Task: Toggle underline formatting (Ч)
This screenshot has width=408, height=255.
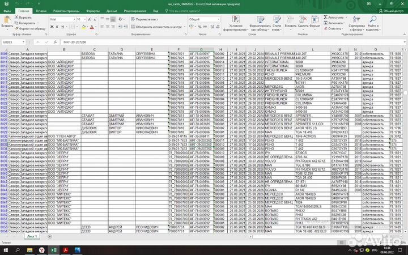Action: (62, 27)
